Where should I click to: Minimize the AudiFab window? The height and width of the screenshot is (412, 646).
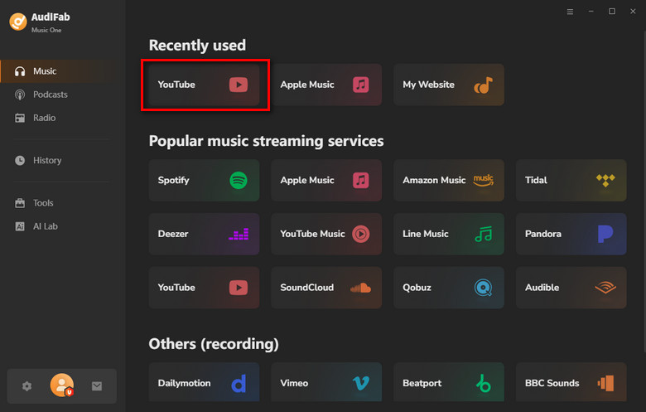pyautogui.click(x=591, y=12)
